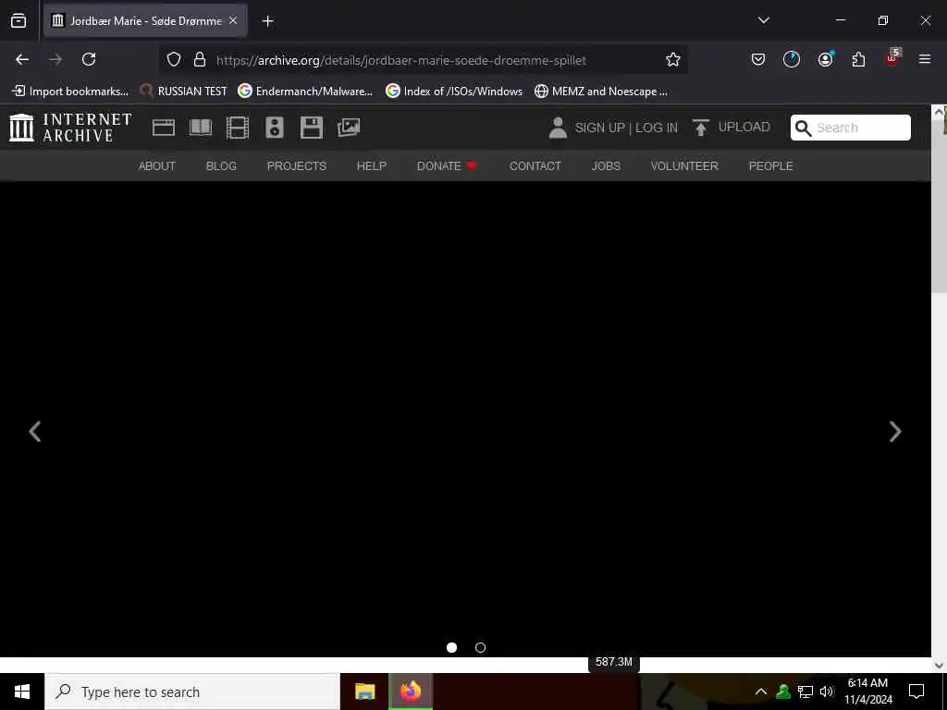Open File Explorer from the taskbar

coord(364,692)
